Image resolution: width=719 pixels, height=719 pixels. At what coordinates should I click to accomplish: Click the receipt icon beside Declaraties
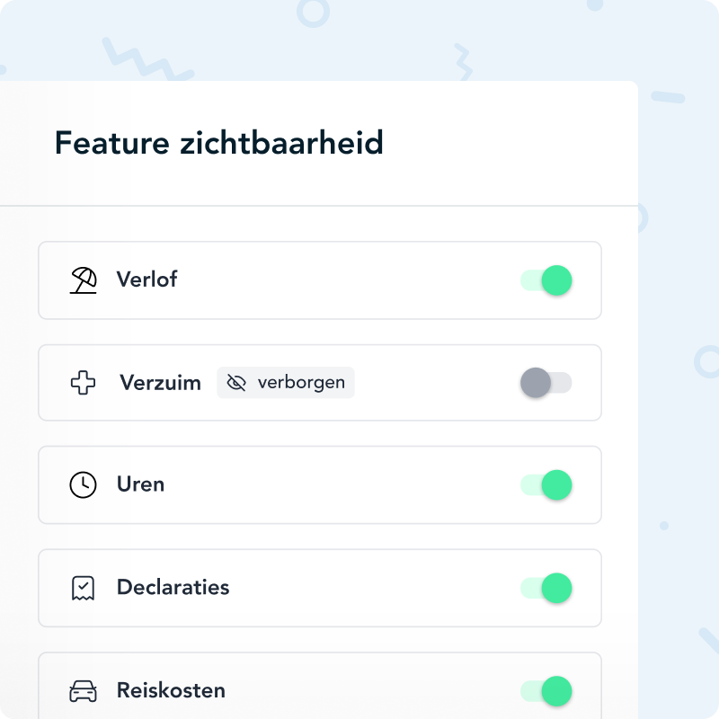pos(83,588)
